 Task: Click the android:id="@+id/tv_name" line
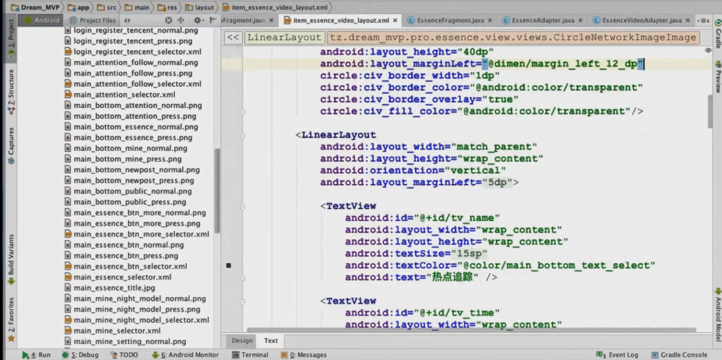[x=422, y=218]
